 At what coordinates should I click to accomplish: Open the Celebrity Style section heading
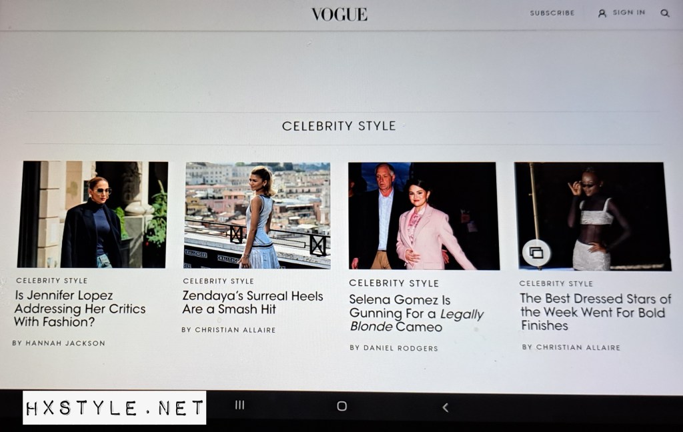pyautogui.click(x=339, y=126)
